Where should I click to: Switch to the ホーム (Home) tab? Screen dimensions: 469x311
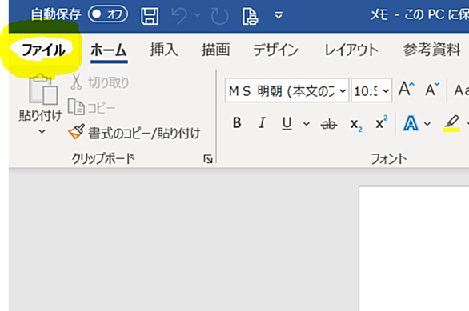point(109,50)
